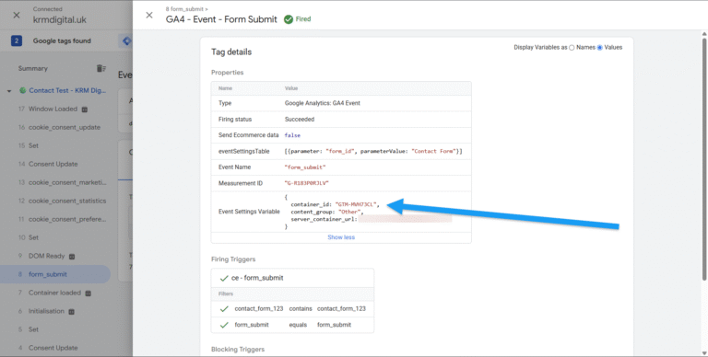Click the 8 form_submit breadcrumb

(186, 9)
